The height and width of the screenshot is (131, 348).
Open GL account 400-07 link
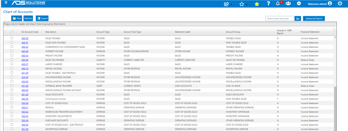click(x=25, y=64)
